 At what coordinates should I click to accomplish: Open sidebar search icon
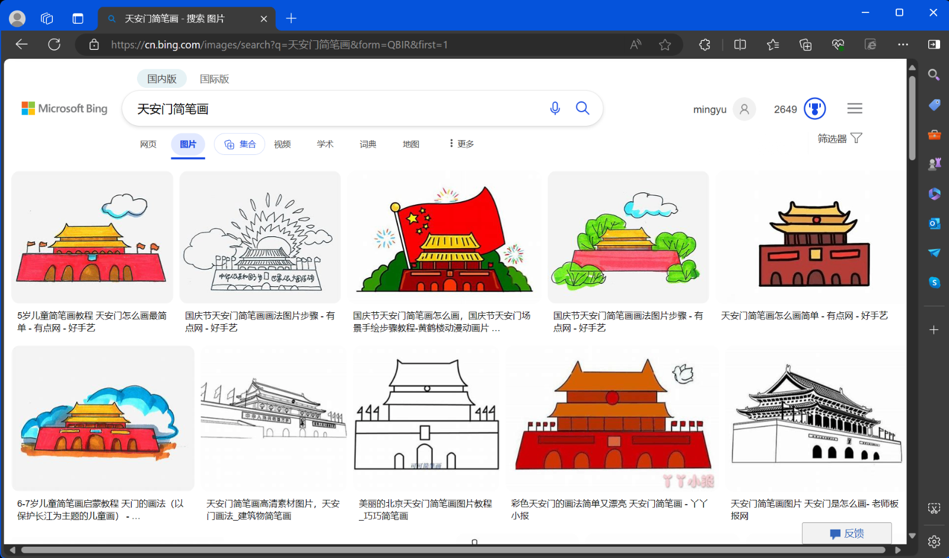pos(934,74)
